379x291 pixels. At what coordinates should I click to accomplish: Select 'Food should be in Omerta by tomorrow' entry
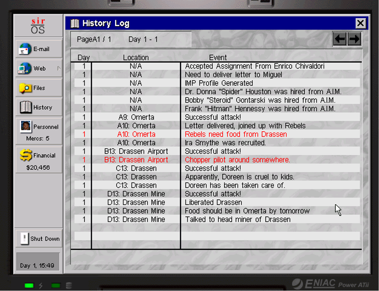click(247, 211)
